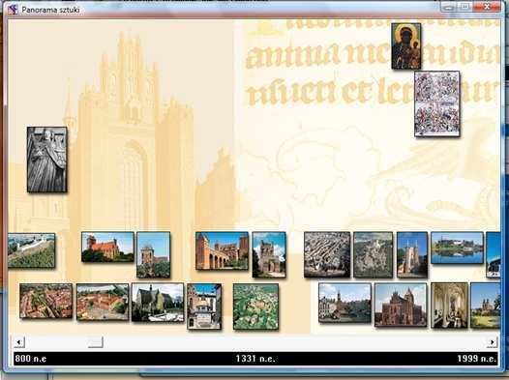509x380 pixels.
Task: Open the hillside fortification wall thumbnail, leftmost in the upper row
Action: coord(31,250)
